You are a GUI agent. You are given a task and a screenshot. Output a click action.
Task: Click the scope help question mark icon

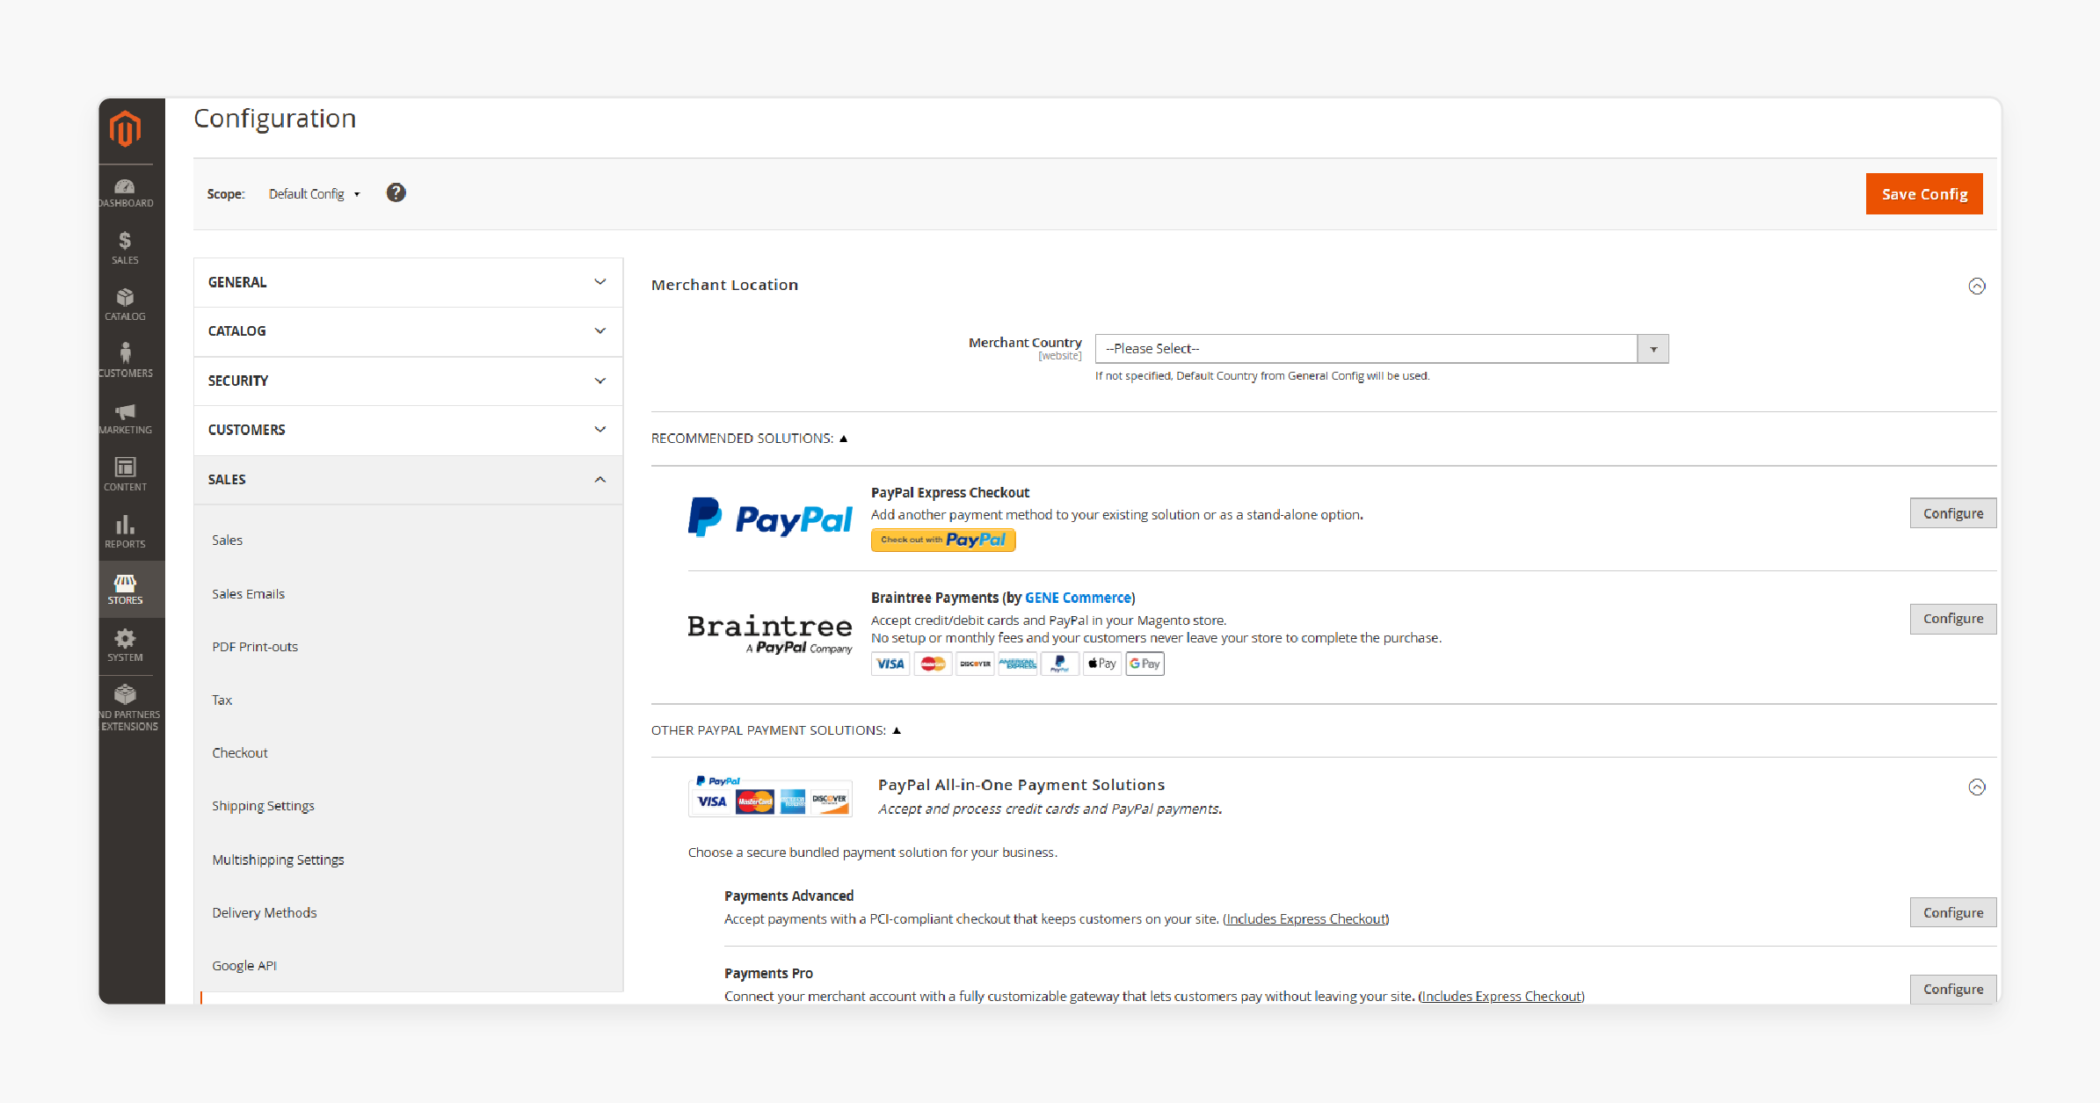[396, 192]
